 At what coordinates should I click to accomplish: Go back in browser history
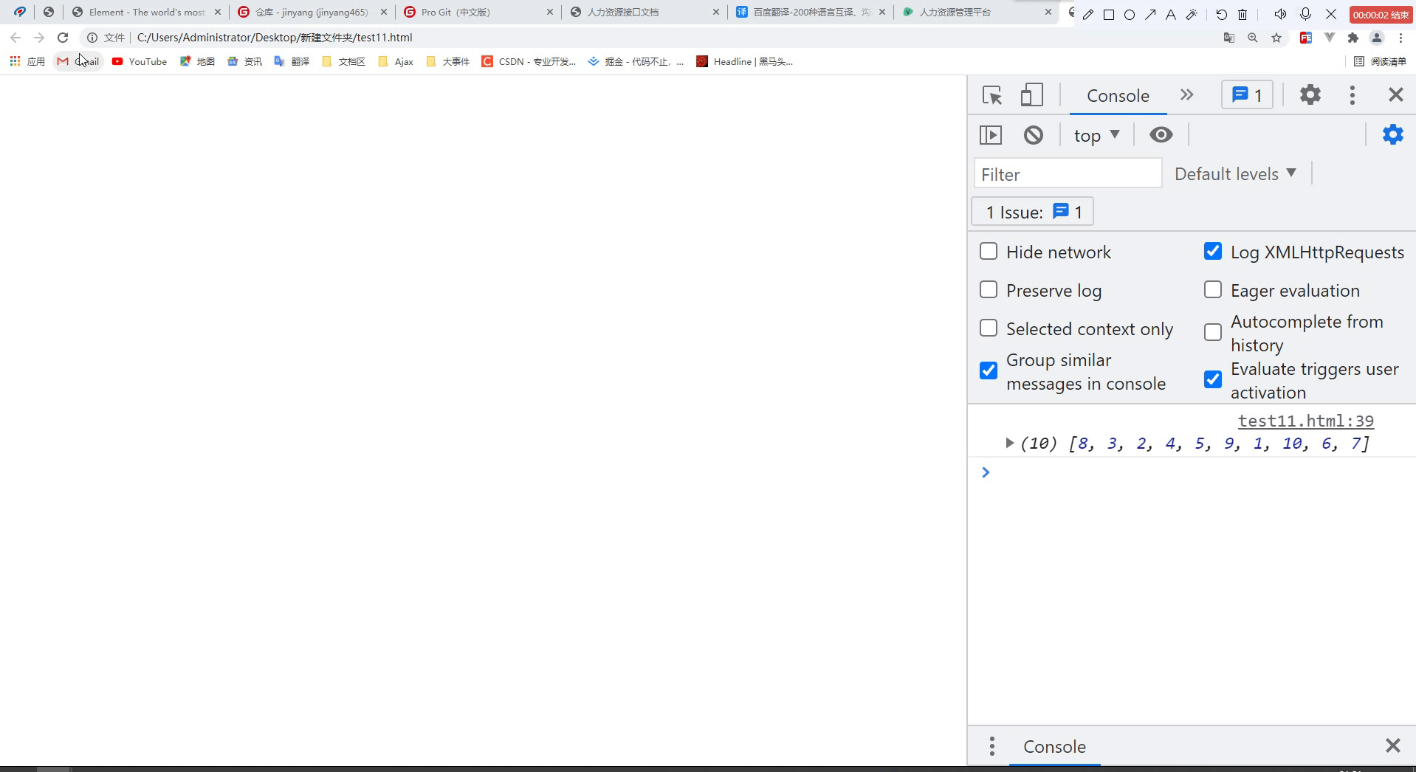[x=16, y=38]
